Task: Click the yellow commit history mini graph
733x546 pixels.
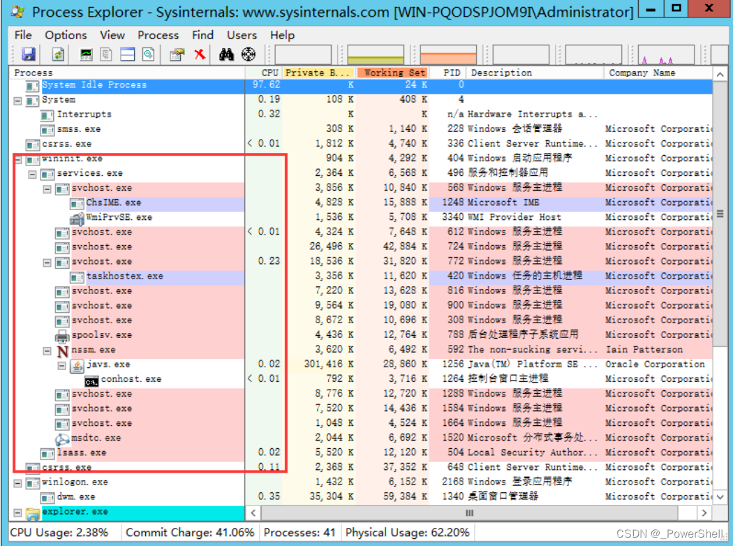Action: tap(376, 54)
